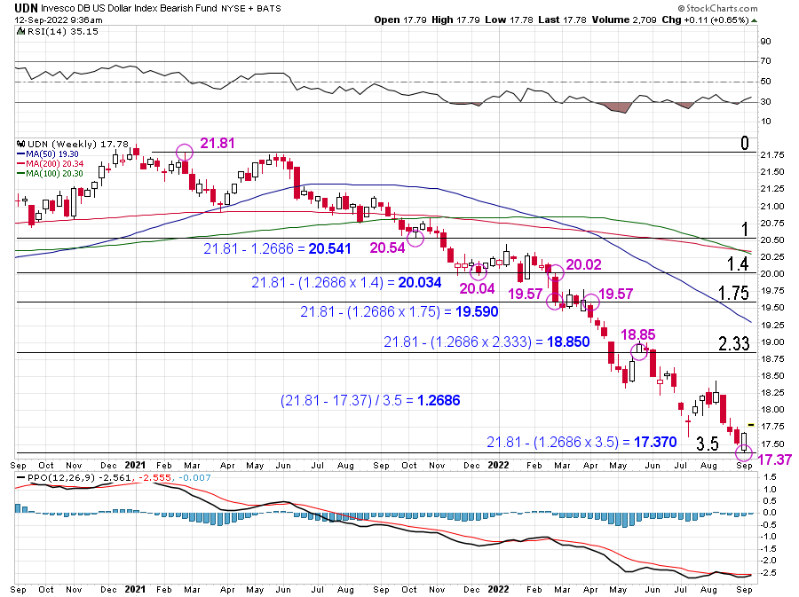Click the 'Low 17.78' quote value
Viewport: 799px width, 597px height.
pyautogui.click(x=509, y=20)
